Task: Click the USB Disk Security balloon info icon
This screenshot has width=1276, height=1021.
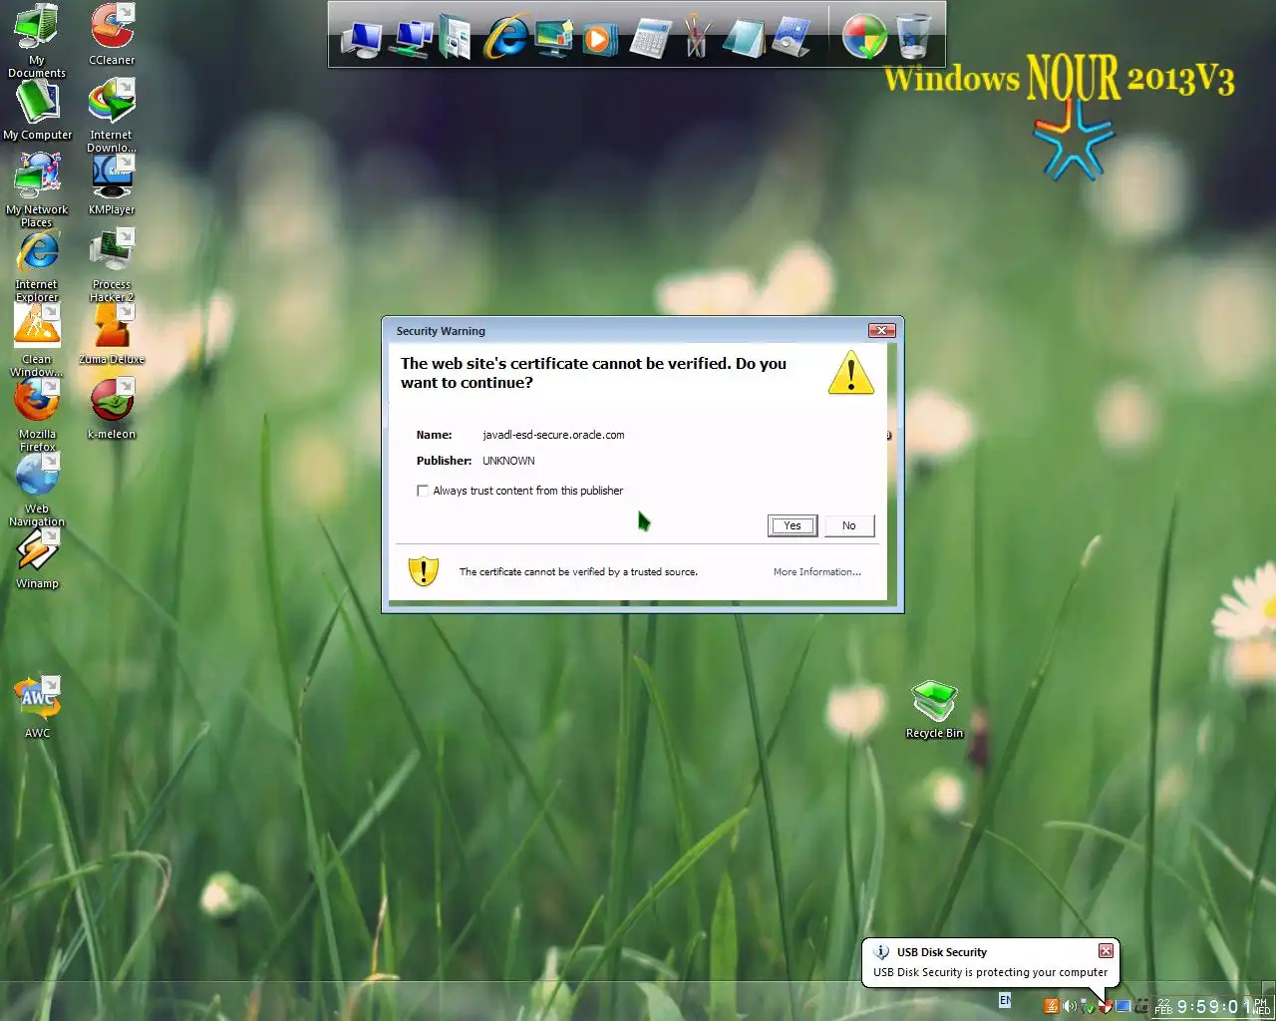Action: click(881, 952)
